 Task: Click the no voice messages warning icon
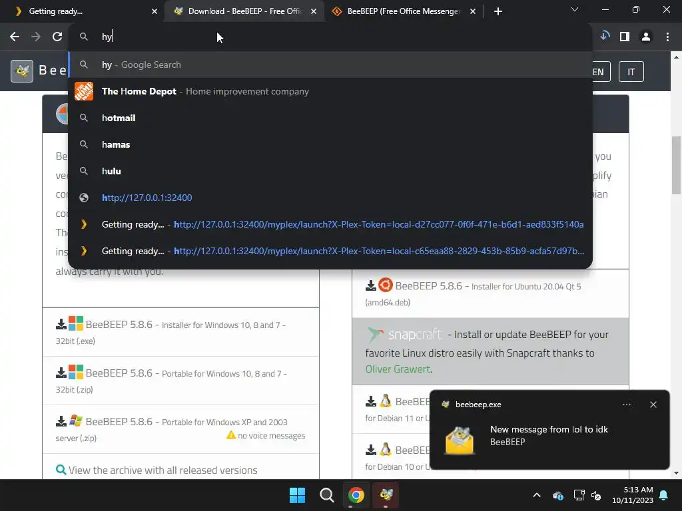coord(231,435)
